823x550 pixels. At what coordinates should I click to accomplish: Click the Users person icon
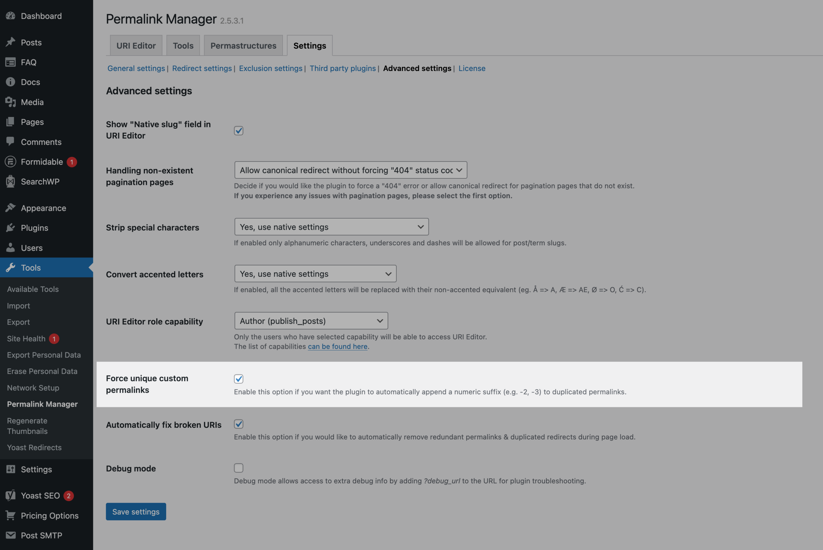pos(11,248)
